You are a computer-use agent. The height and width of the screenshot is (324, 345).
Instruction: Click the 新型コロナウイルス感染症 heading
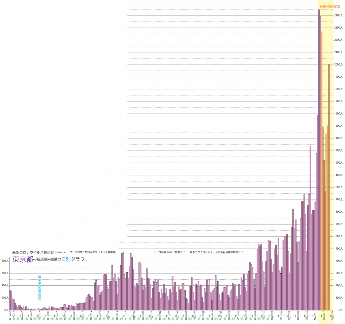coord(33,252)
